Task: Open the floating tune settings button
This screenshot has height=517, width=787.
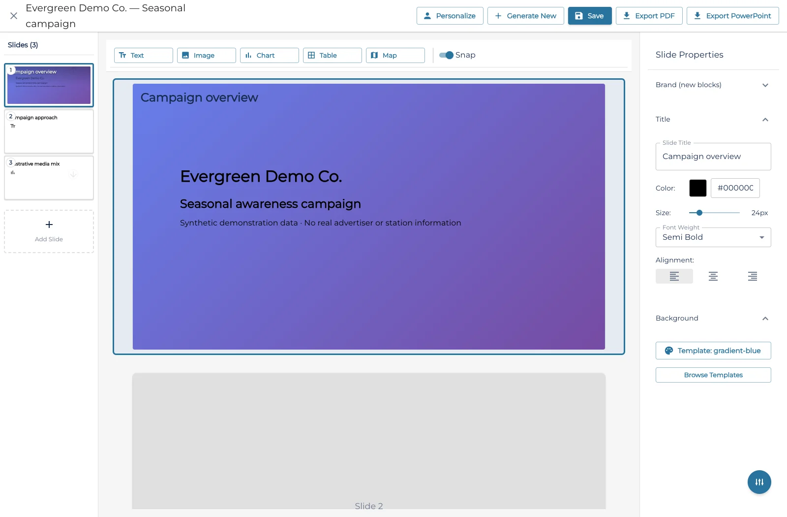Action: tap(759, 482)
